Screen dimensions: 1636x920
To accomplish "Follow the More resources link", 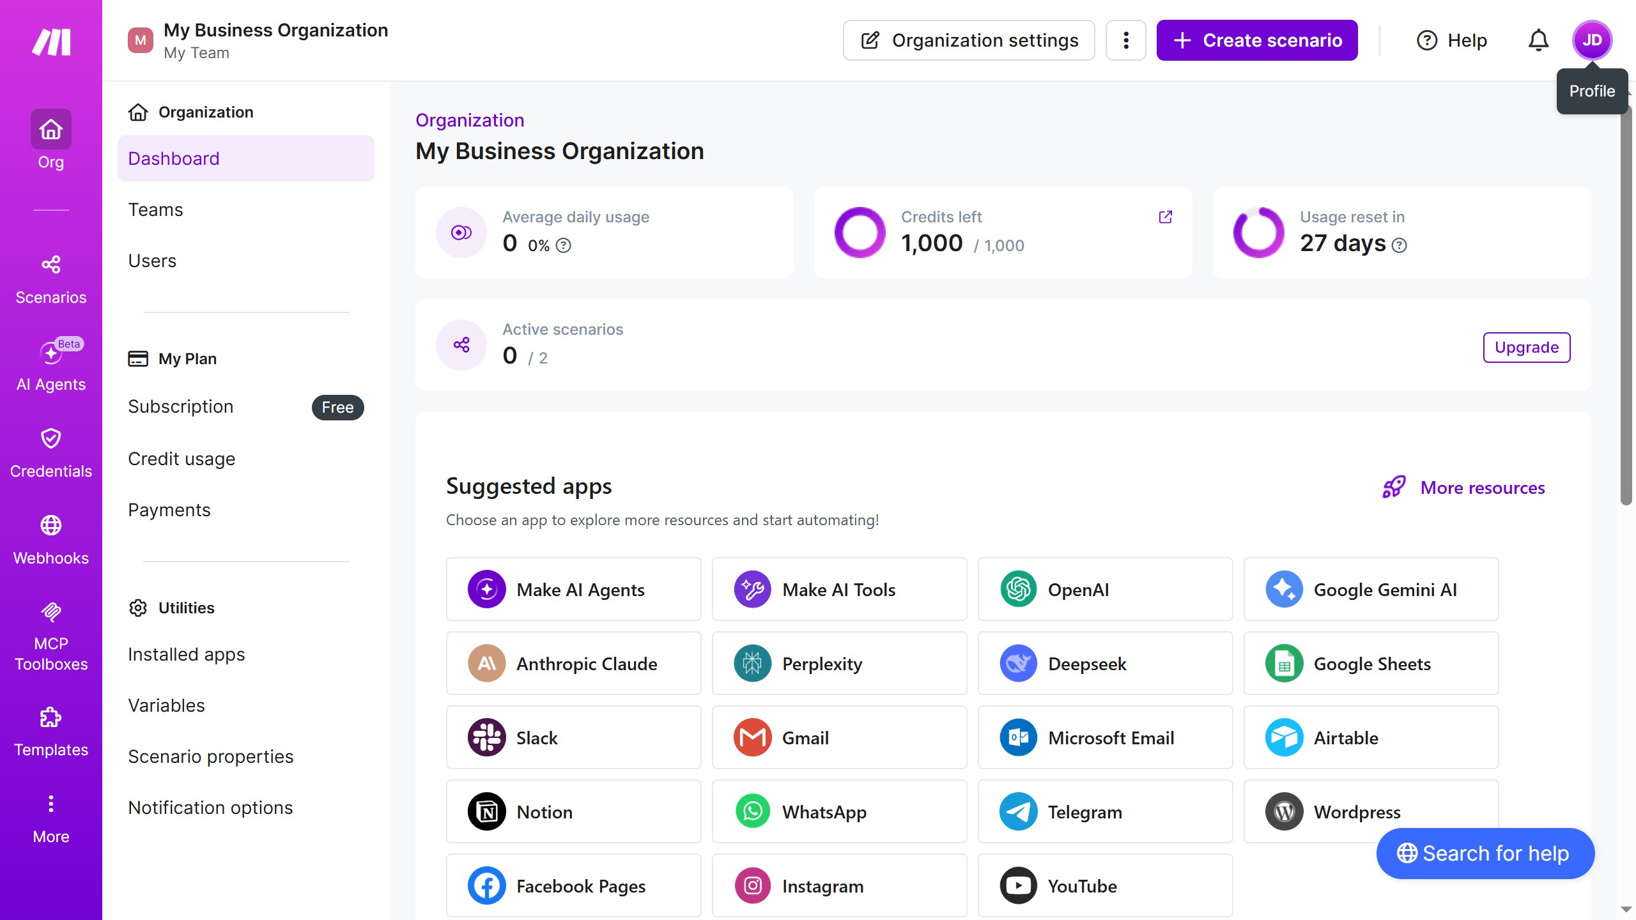I will point(1463,487).
